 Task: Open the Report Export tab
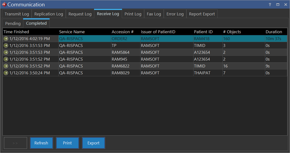pyautogui.click(x=202, y=14)
